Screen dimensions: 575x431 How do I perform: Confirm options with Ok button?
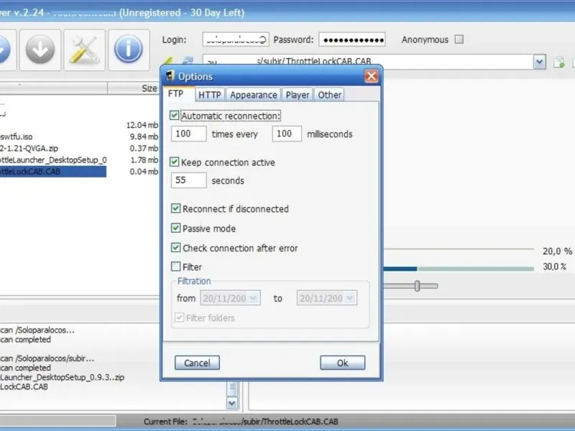(343, 363)
